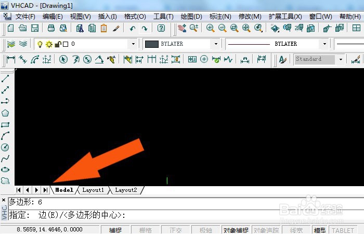The image size is (364, 234).
Task: Open the 修改(M) menu
Action: [x=250, y=17]
